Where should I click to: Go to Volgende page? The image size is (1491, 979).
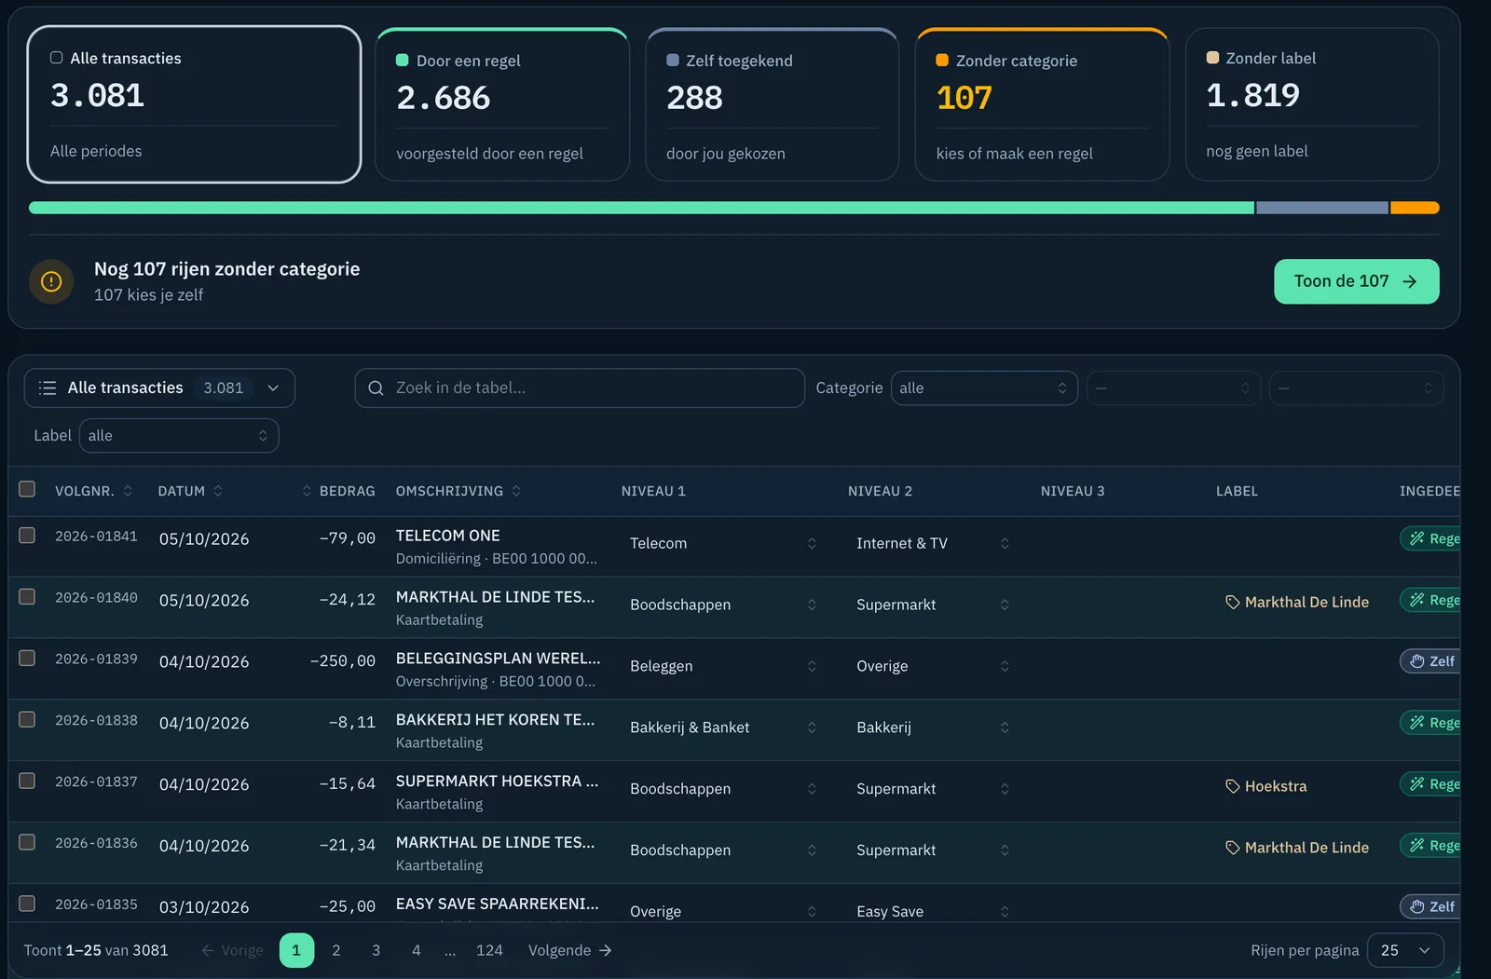click(x=569, y=950)
